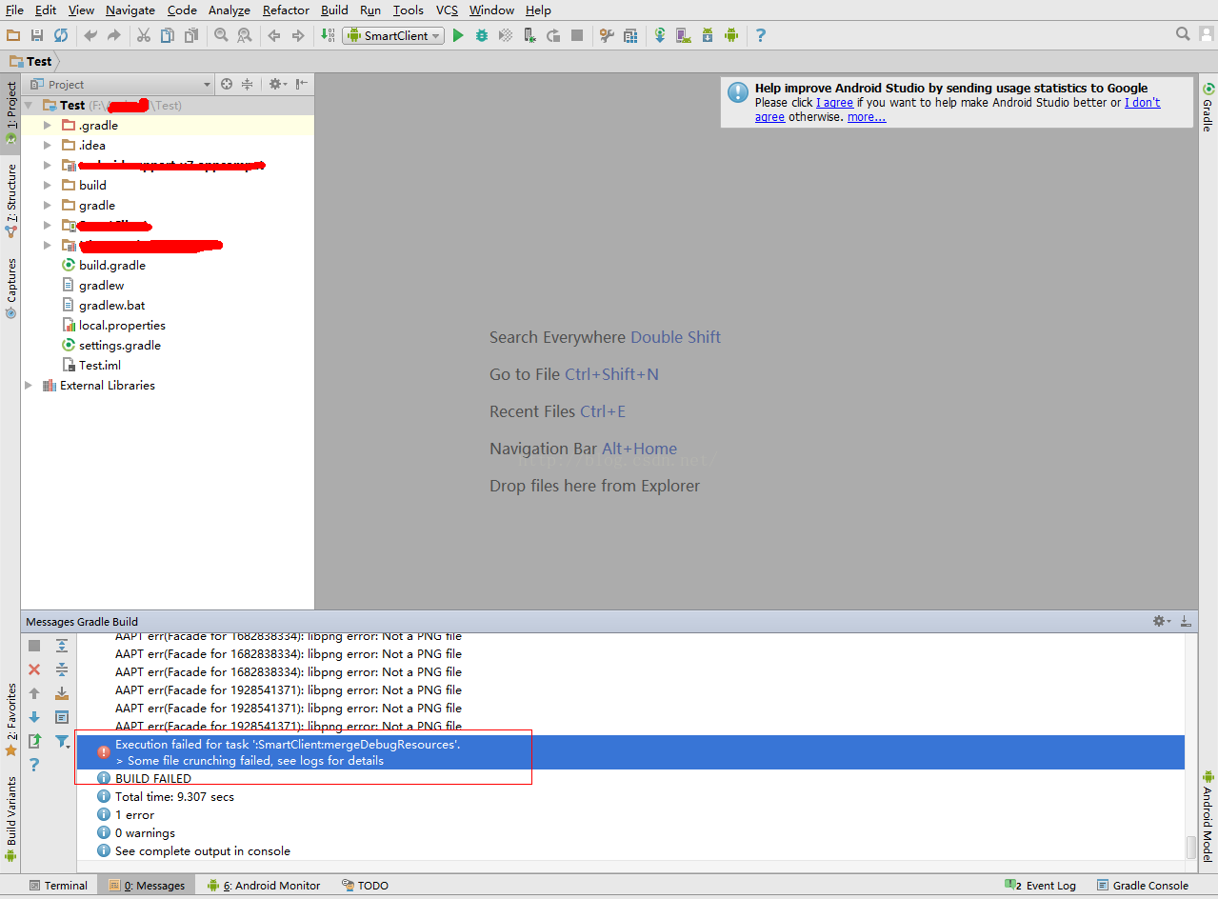Expand the build folder
Screen dimensions: 1218x899
(x=47, y=186)
